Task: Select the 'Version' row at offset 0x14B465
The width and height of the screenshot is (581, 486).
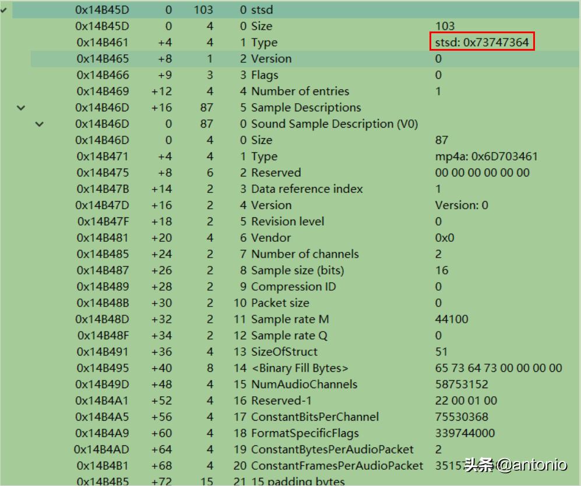Action: [305, 58]
